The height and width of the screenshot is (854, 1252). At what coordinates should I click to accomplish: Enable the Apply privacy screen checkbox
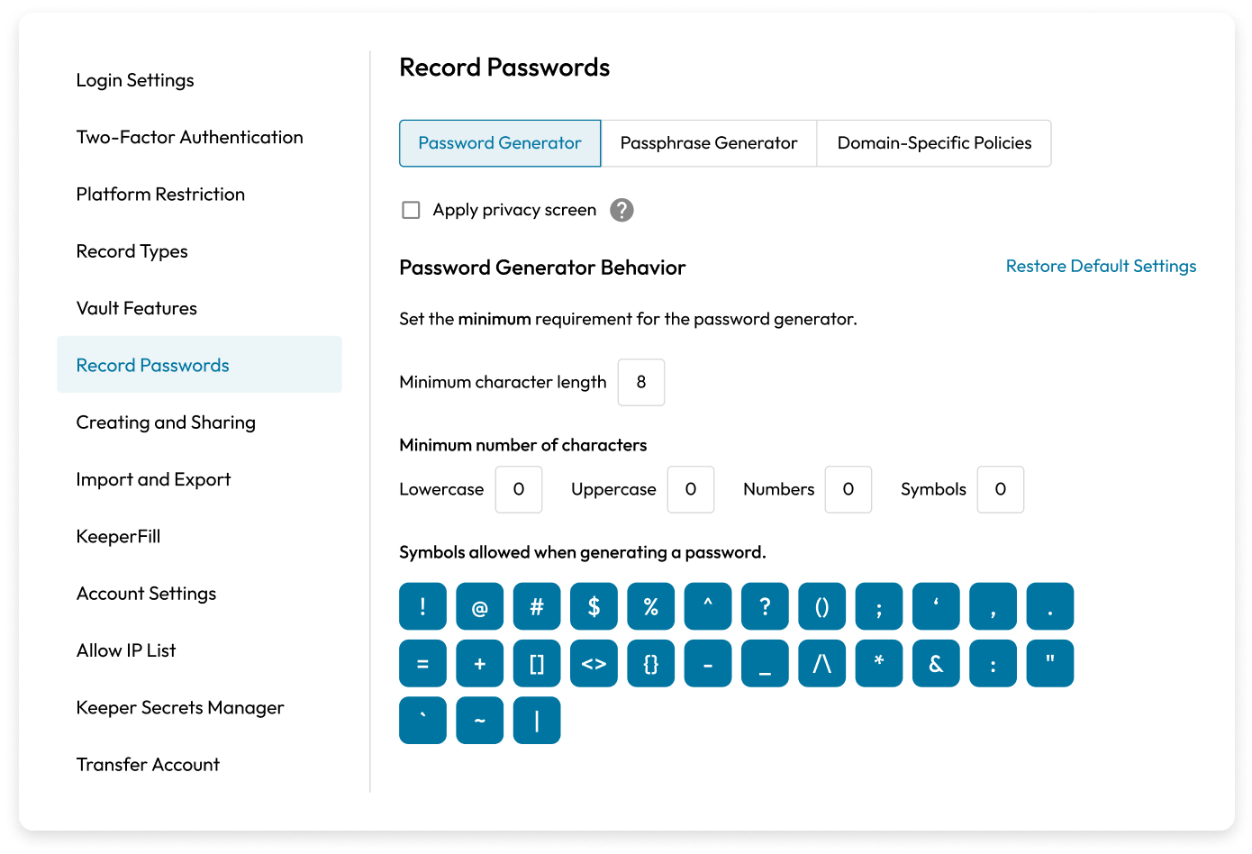(411, 210)
